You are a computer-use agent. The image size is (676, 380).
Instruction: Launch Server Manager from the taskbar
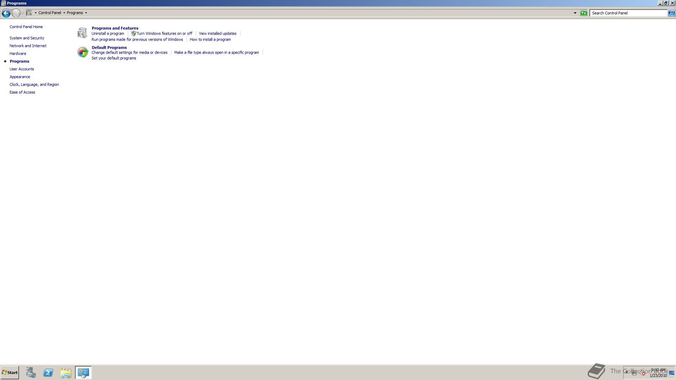(31, 372)
